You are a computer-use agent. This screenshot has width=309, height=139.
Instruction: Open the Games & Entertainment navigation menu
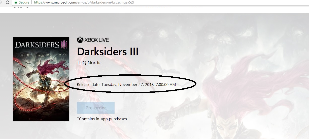[146, 6]
